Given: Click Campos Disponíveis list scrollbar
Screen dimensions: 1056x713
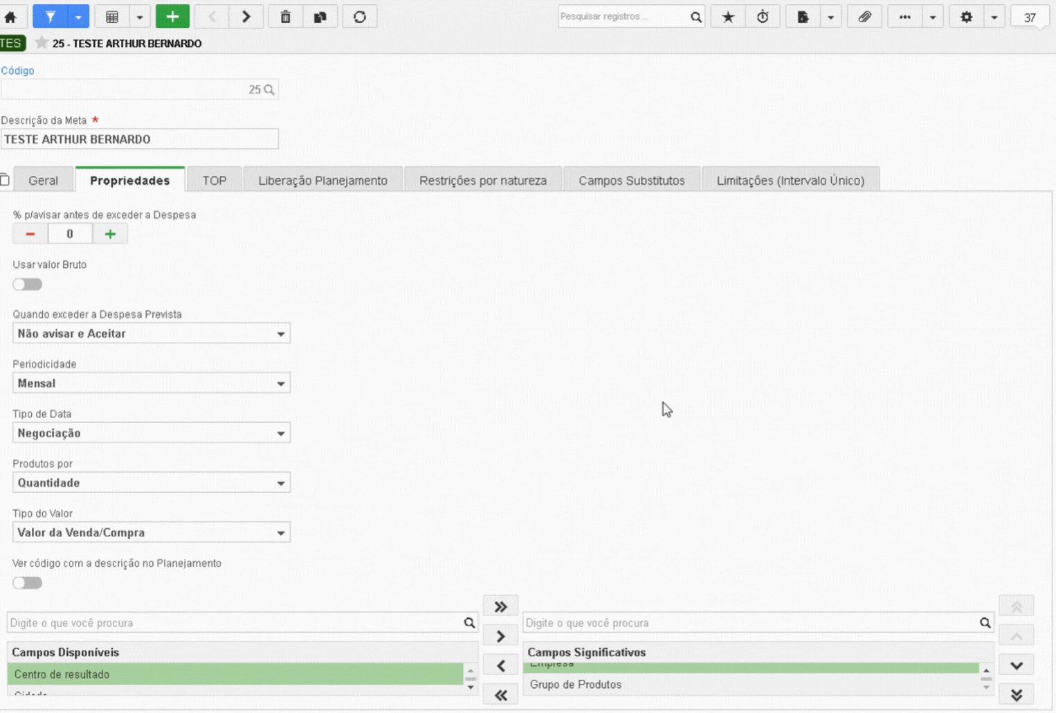Looking at the screenshot, I should click(x=471, y=679).
